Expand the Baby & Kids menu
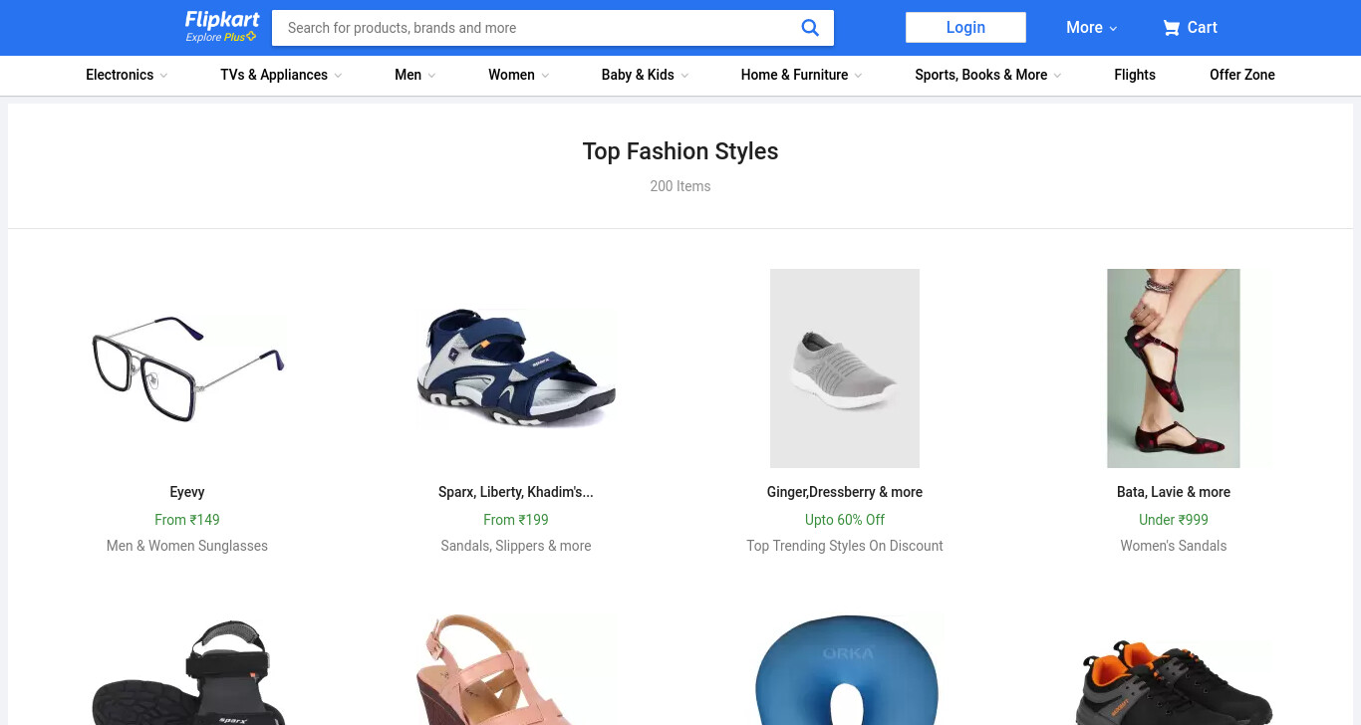1361x725 pixels. point(645,75)
